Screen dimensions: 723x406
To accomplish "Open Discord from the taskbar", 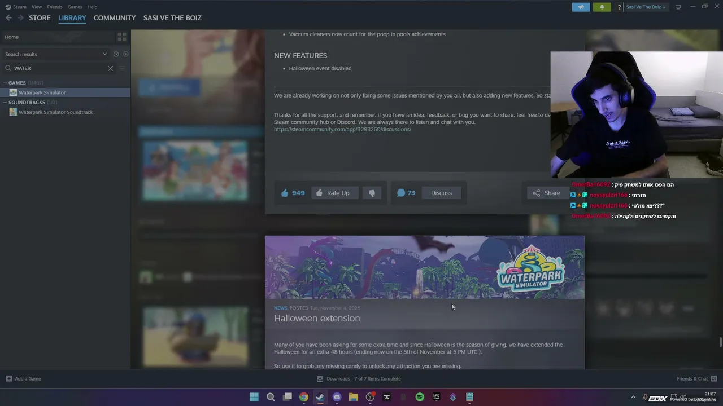I will tap(337, 397).
